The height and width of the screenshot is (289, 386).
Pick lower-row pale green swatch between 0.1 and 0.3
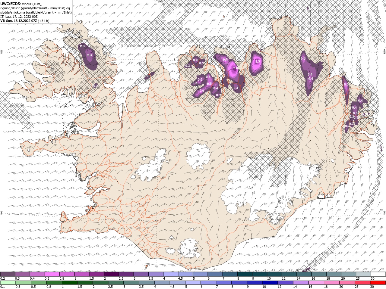click(8, 283)
